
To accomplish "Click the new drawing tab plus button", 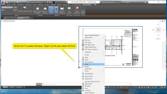I will [32, 18].
